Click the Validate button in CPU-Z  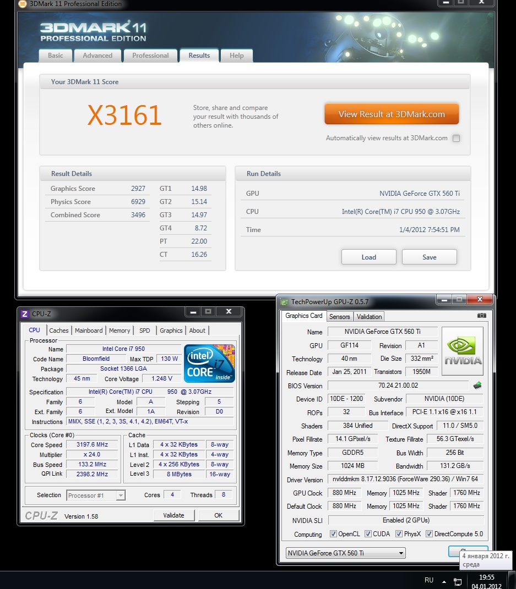coord(174,515)
